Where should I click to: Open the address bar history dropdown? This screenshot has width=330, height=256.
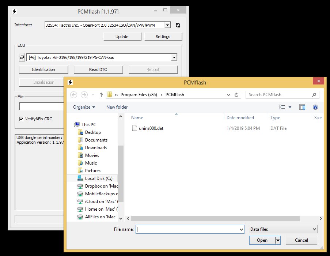(228, 95)
